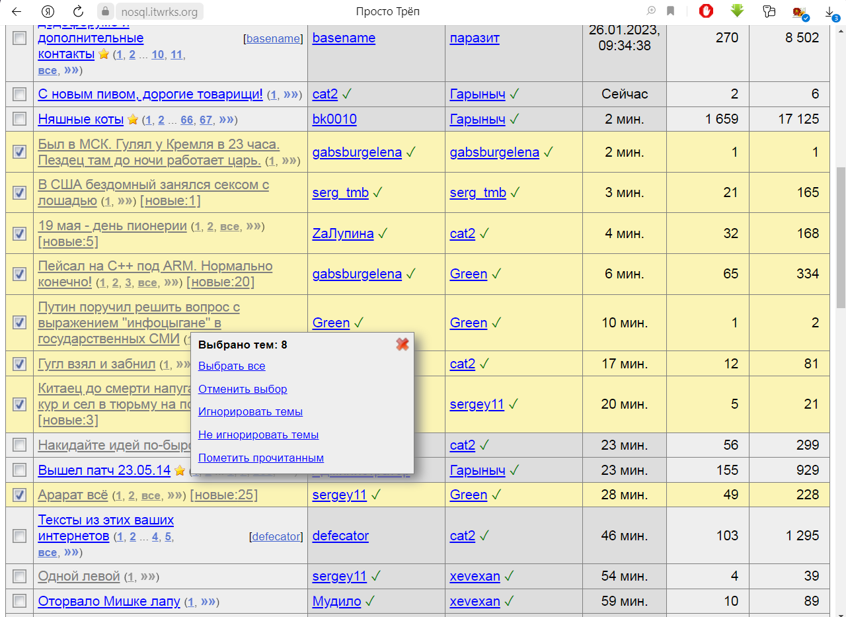The width and height of the screenshot is (846, 617).
Task: Select "Отменить выбор" from the popup
Action: click(243, 389)
